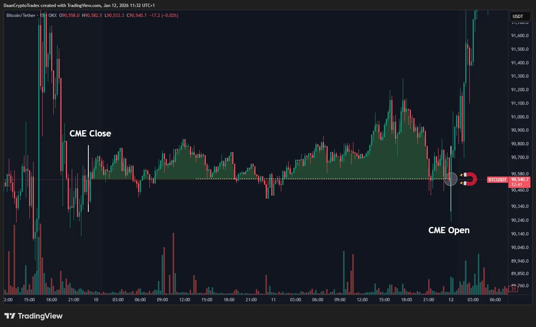Click date 12 on the time axis

click(x=451, y=300)
